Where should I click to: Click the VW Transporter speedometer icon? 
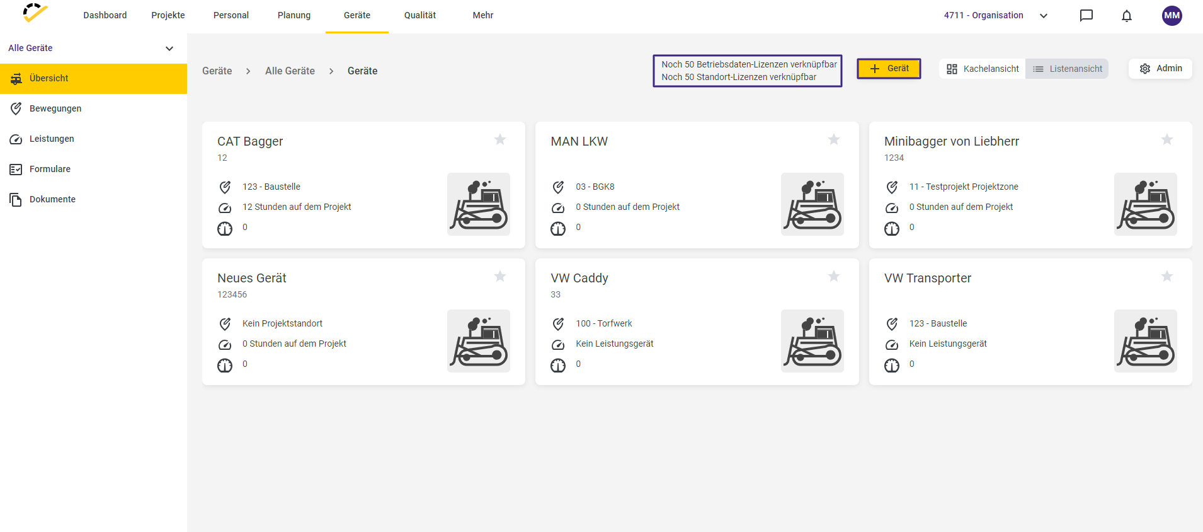click(x=892, y=345)
